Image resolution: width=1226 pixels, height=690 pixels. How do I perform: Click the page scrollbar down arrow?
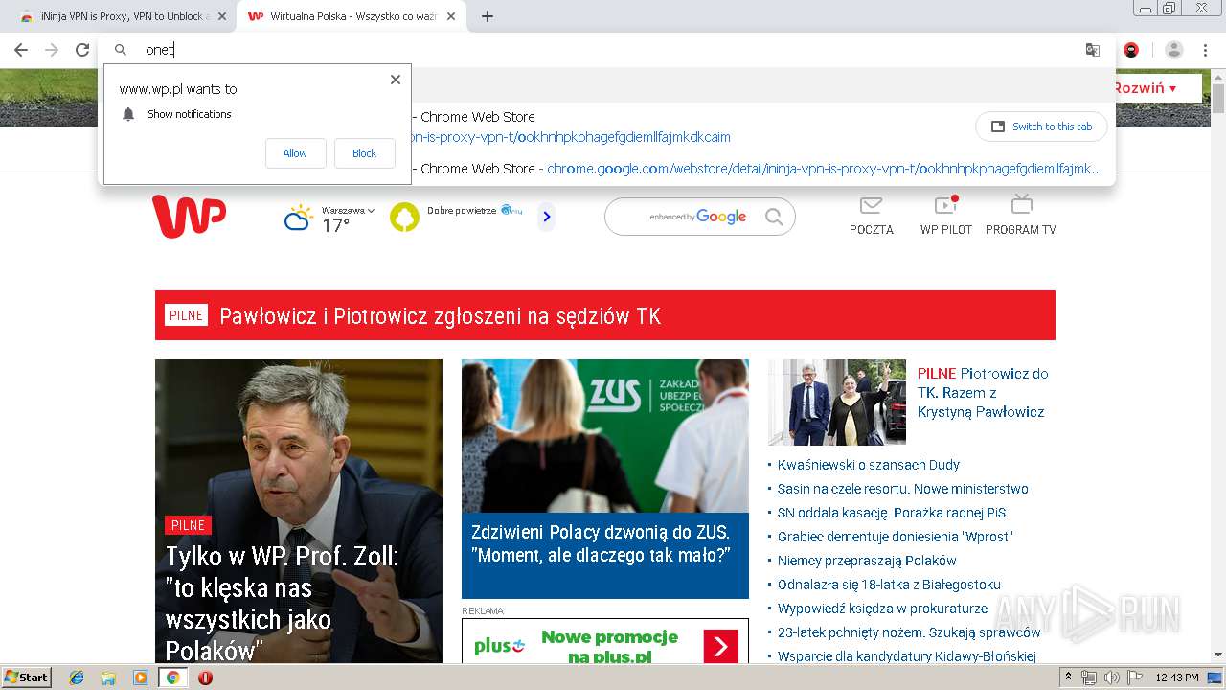click(1218, 655)
